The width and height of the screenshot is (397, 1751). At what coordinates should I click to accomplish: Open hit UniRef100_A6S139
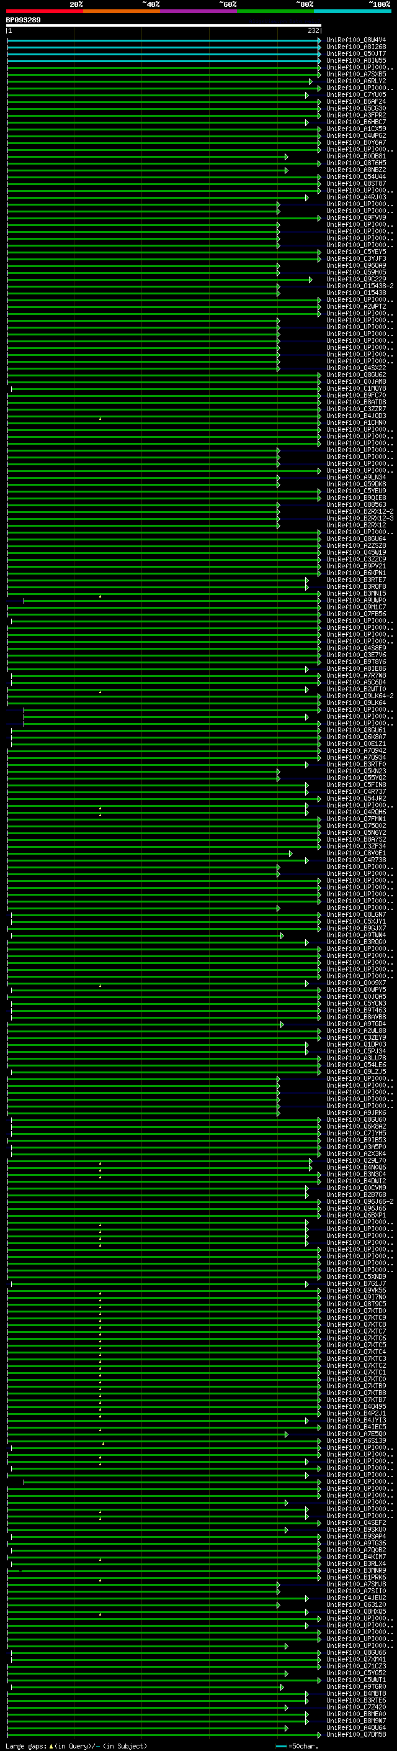[x=356, y=1440]
